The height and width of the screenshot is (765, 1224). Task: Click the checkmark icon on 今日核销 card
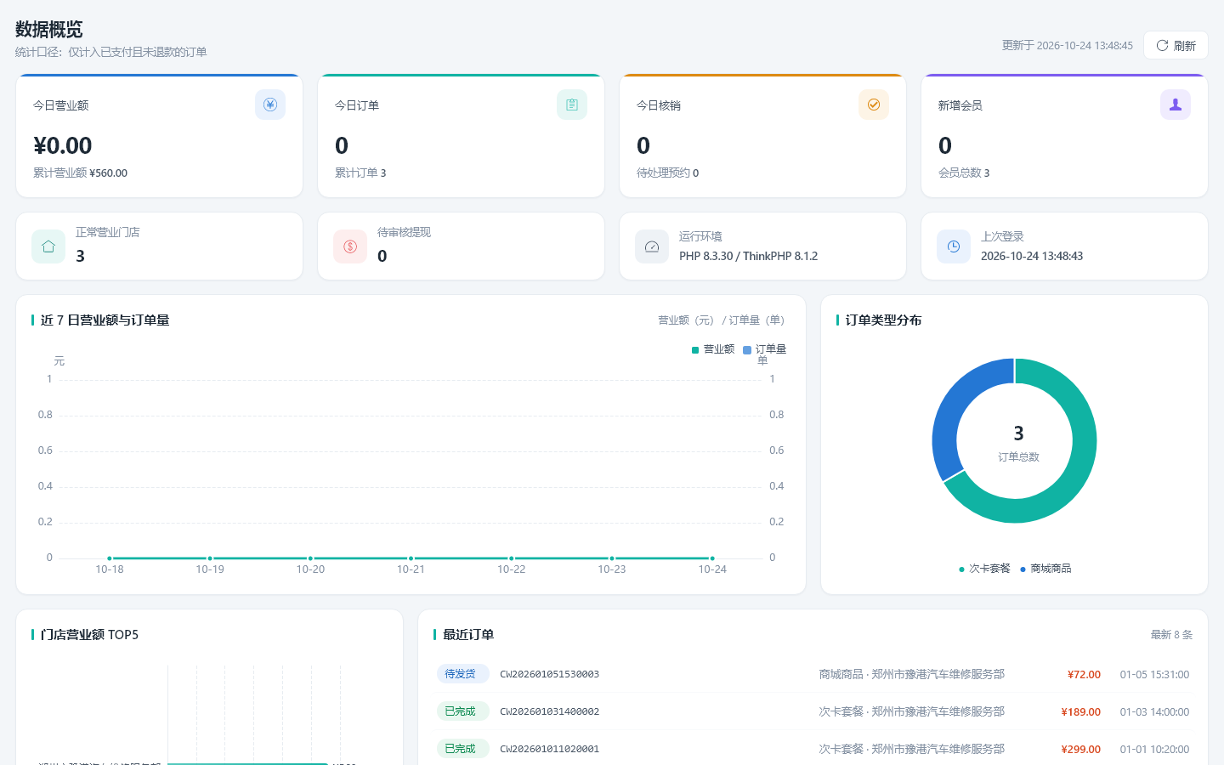point(874,105)
